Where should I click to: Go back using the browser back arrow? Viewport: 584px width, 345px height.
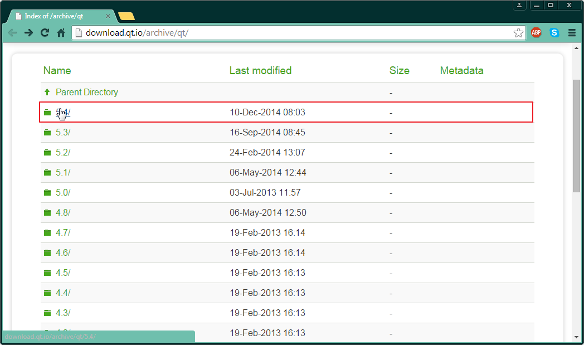12,33
